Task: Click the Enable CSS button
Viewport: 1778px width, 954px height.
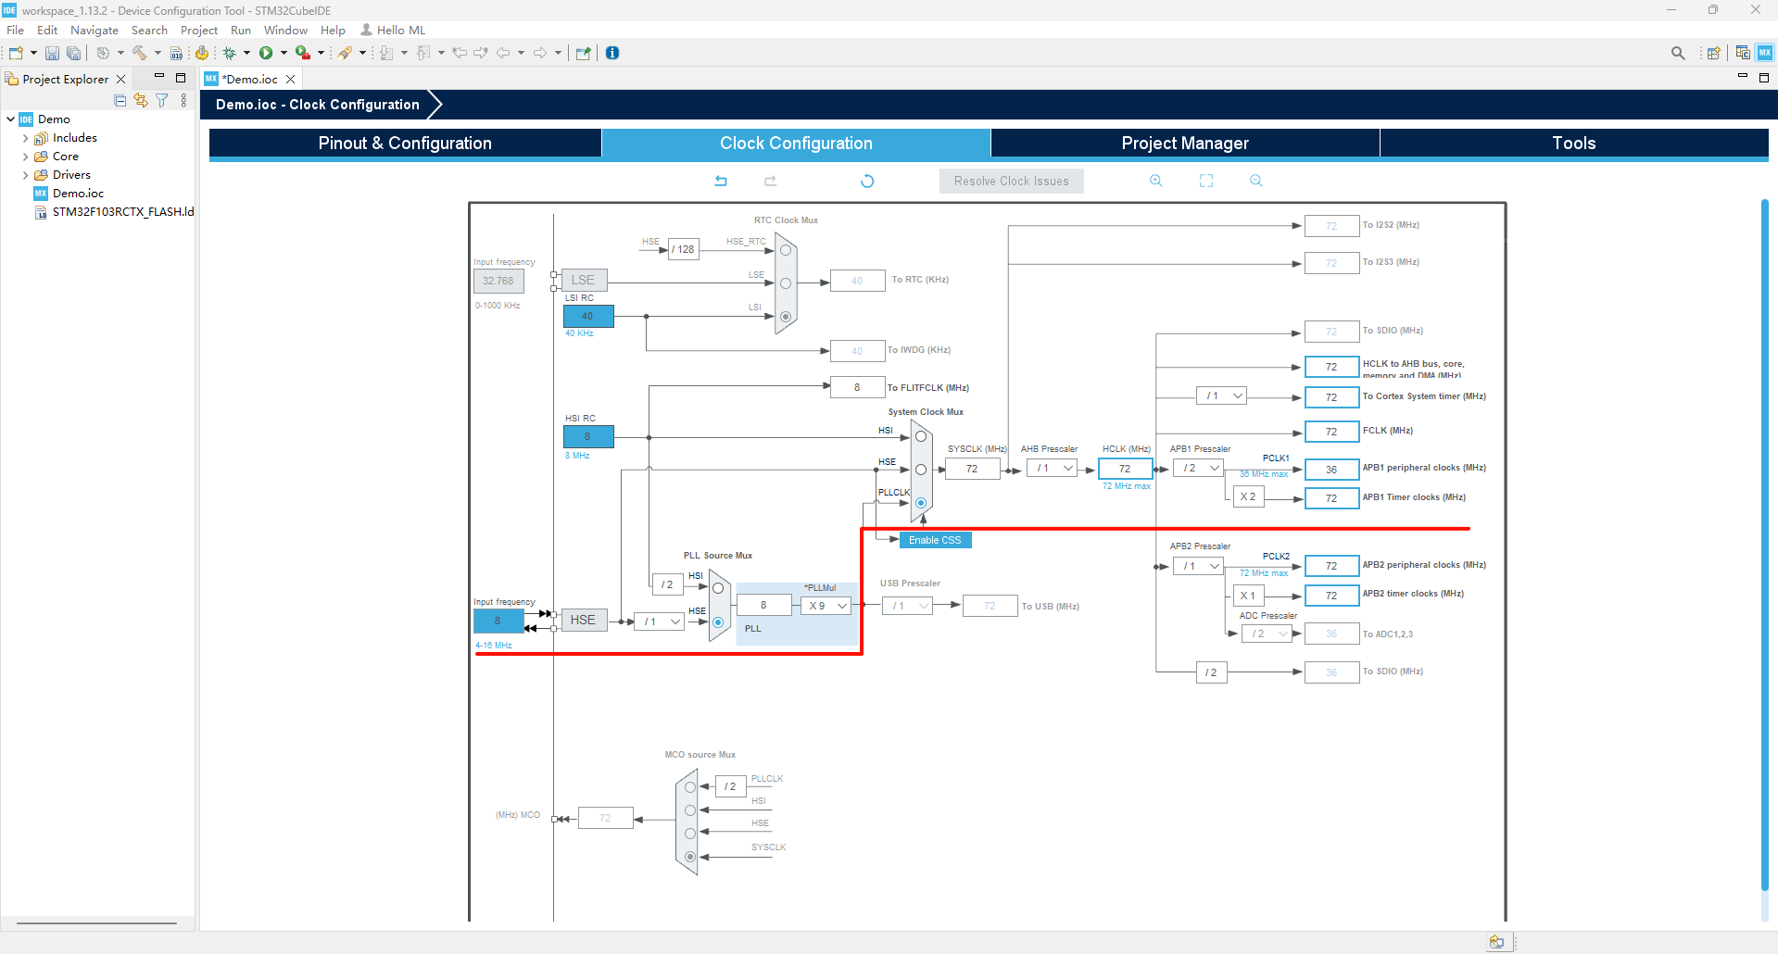Action: coord(935,540)
